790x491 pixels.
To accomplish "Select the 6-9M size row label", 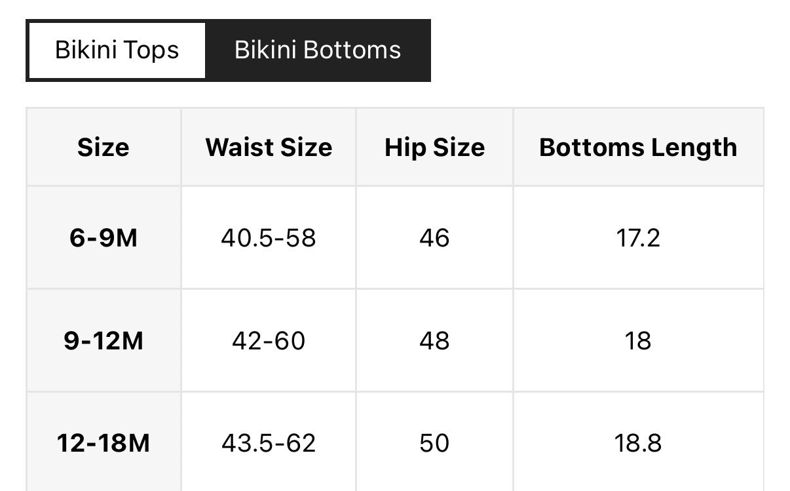I will point(103,237).
